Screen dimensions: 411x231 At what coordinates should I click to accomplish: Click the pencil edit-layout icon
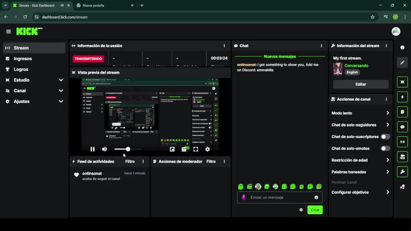pyautogui.click(x=402, y=63)
